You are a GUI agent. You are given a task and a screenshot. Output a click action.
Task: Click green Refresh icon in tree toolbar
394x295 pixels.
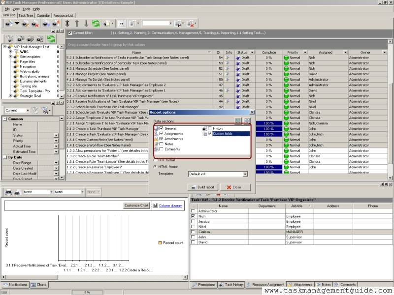(51, 39)
